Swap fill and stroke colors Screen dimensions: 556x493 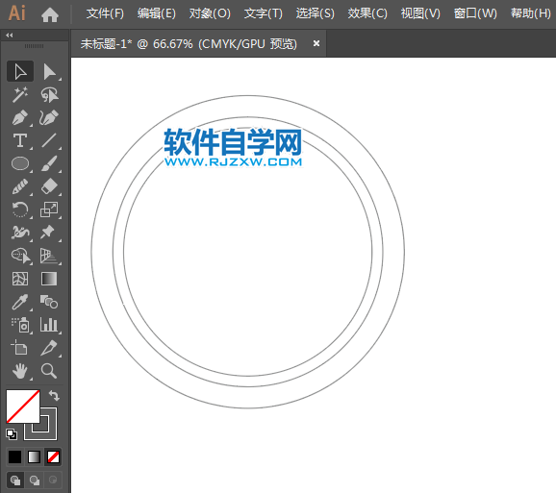coord(54,395)
